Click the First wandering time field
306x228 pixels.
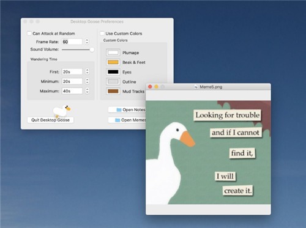coord(72,72)
